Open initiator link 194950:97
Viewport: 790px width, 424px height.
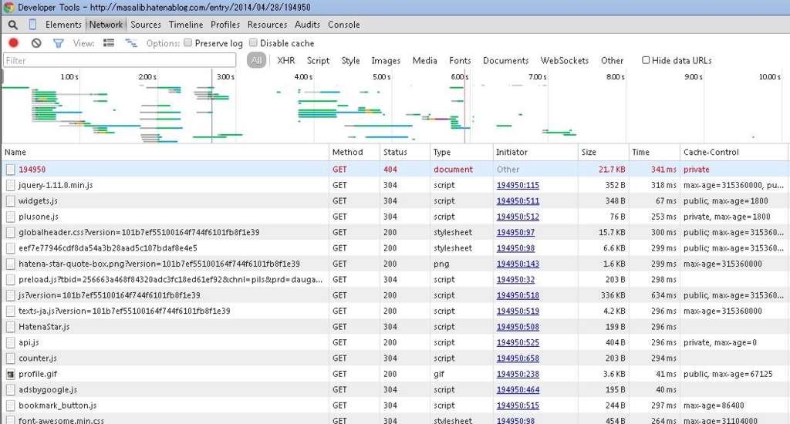pyautogui.click(x=516, y=233)
